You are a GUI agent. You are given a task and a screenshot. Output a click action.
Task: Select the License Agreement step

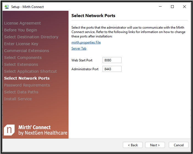click(x=22, y=23)
